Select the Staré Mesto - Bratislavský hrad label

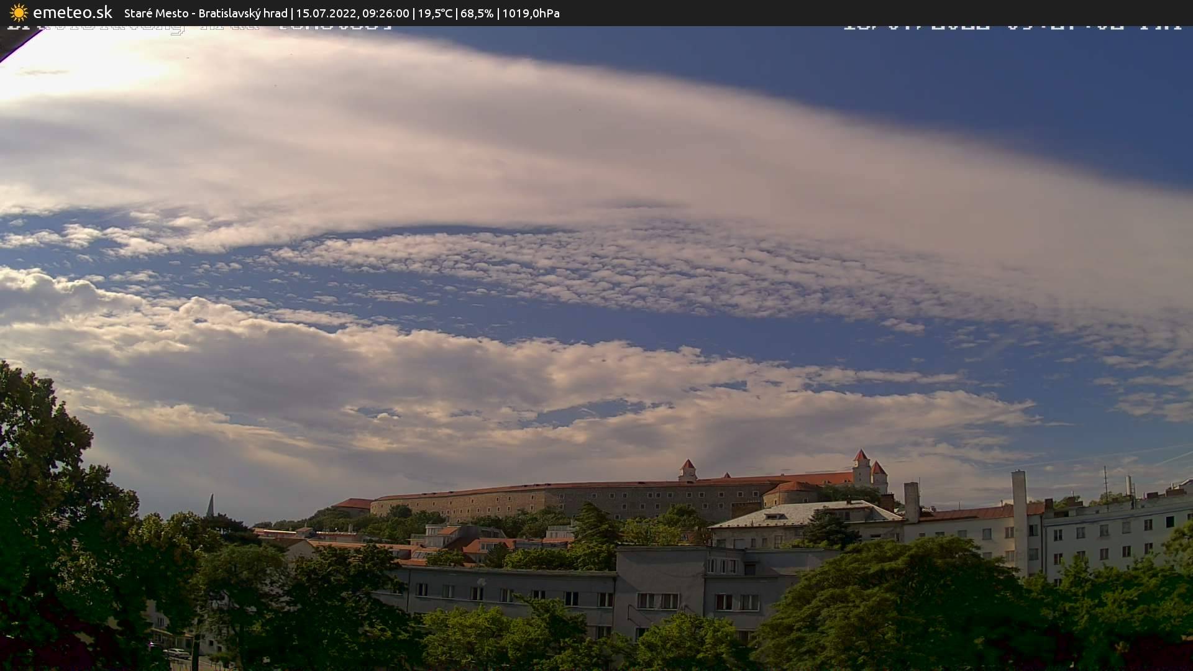coord(206,14)
